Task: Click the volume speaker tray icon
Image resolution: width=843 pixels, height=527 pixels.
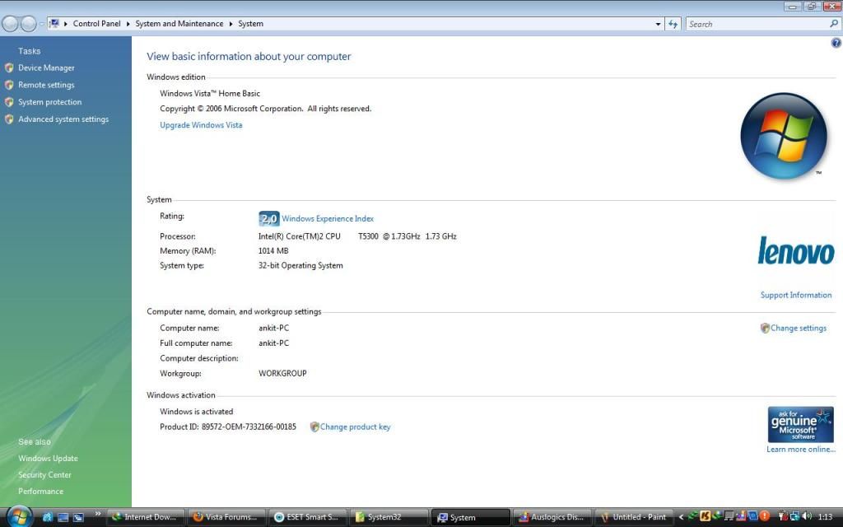Action: pyautogui.click(x=807, y=517)
